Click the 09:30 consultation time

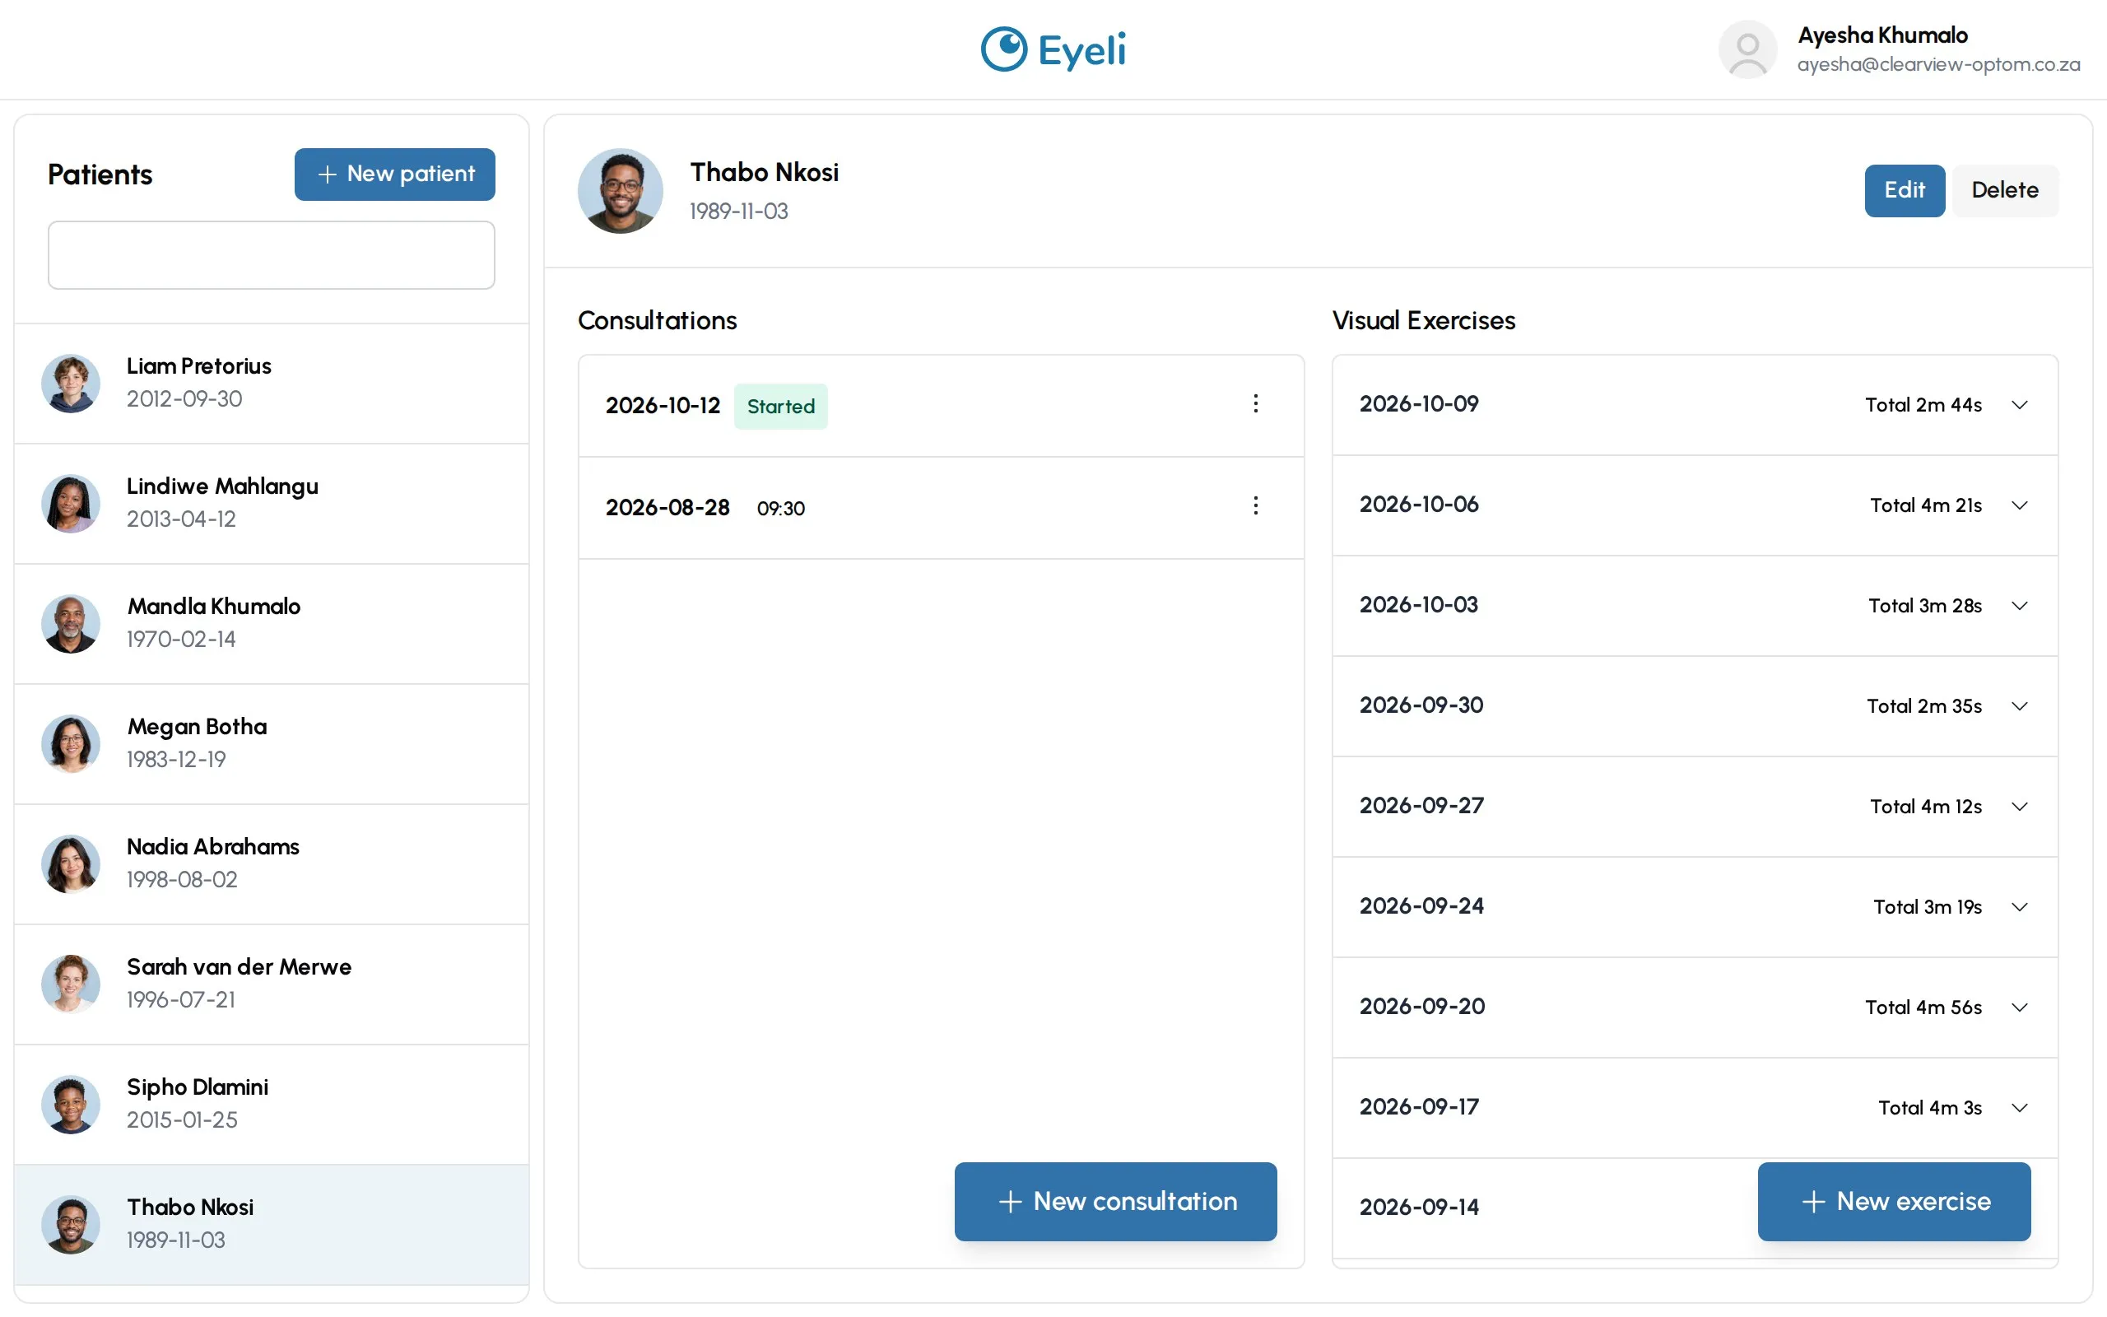click(780, 509)
